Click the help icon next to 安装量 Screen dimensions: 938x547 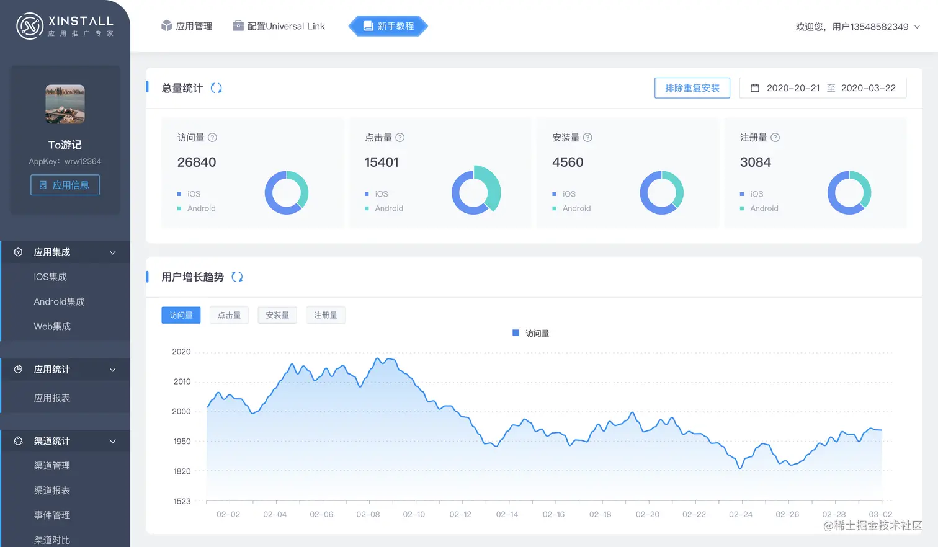click(587, 138)
